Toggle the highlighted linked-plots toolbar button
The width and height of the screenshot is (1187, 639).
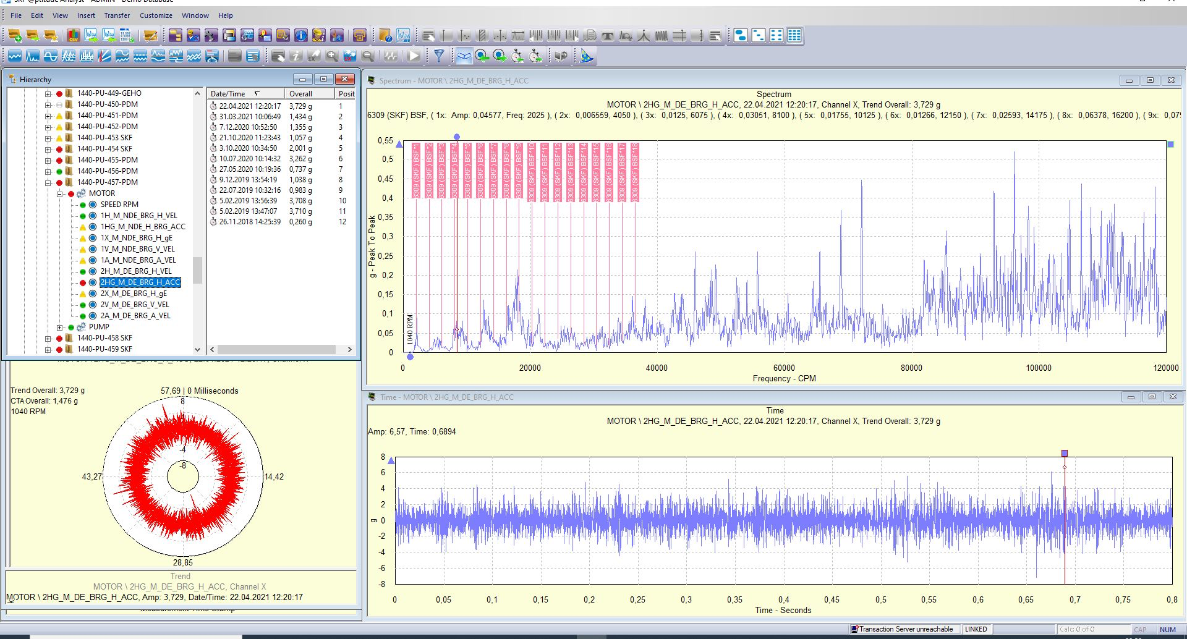[x=464, y=56]
